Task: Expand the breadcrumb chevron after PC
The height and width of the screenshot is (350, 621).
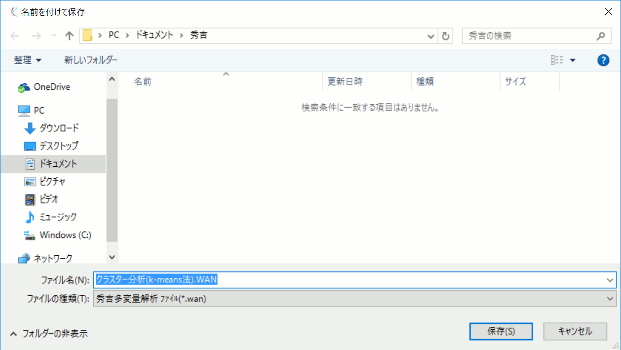Action: (128, 36)
